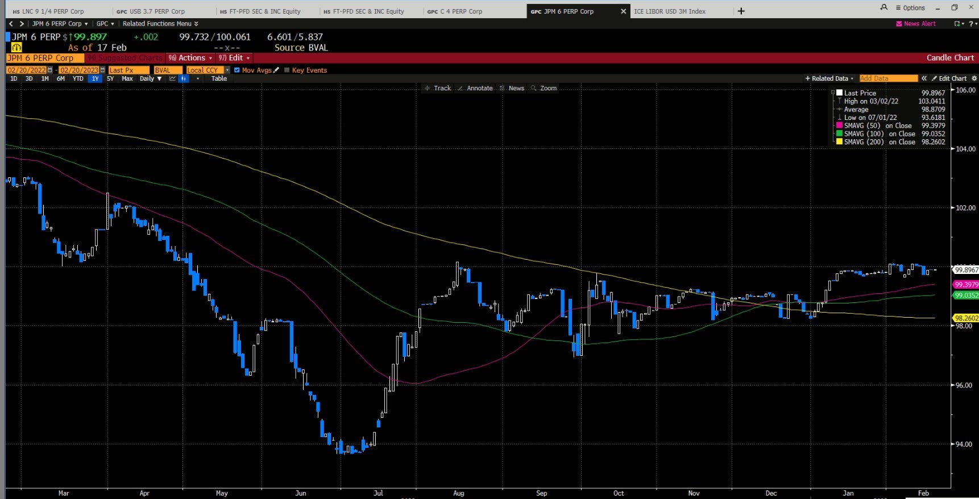The width and height of the screenshot is (979, 499).
Task: Click the search person icon in title bar
Action: (x=883, y=7)
